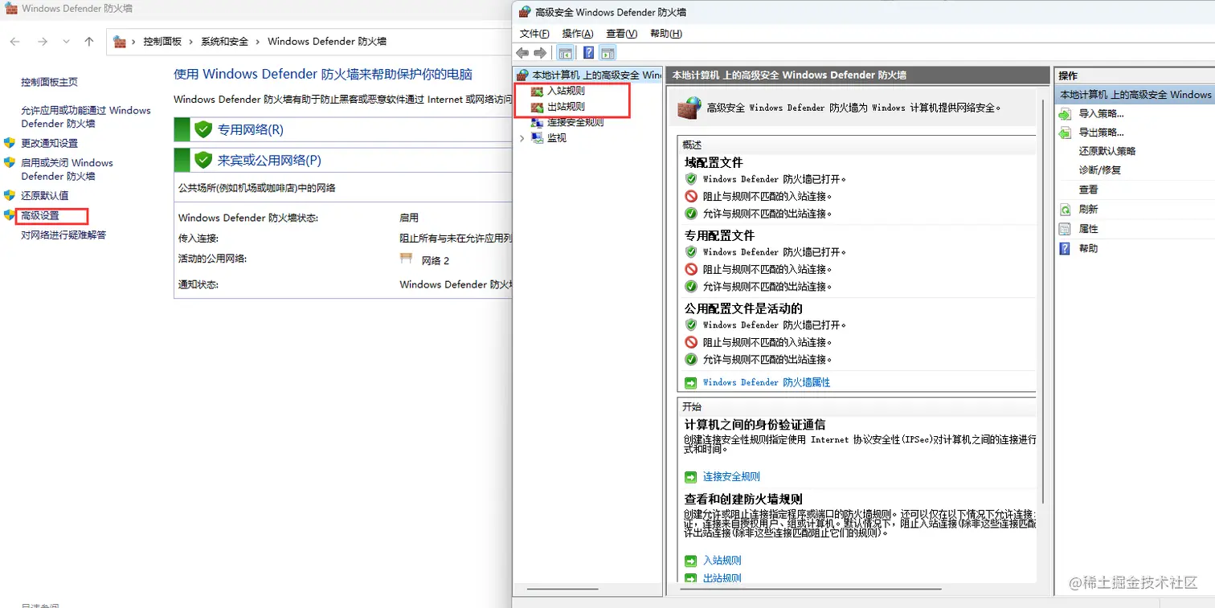Open 允许应用或功能通过 Windows Defender 防火墙 link
Viewport: 1215px width, 608px height.
tap(86, 116)
